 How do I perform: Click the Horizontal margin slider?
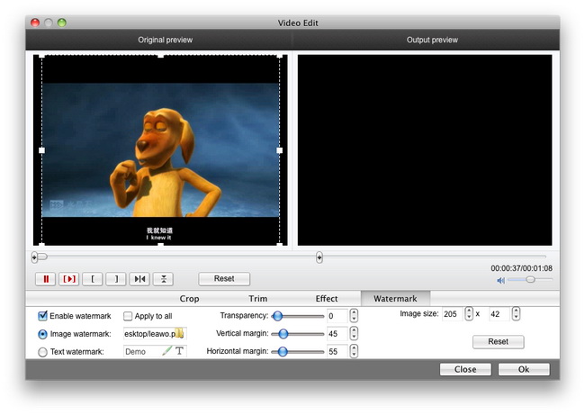click(x=298, y=351)
